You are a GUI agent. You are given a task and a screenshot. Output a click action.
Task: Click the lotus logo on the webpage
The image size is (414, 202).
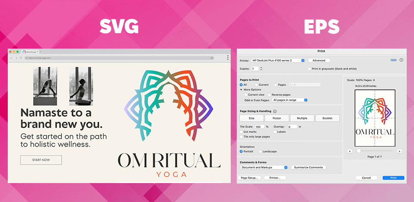point(169,105)
